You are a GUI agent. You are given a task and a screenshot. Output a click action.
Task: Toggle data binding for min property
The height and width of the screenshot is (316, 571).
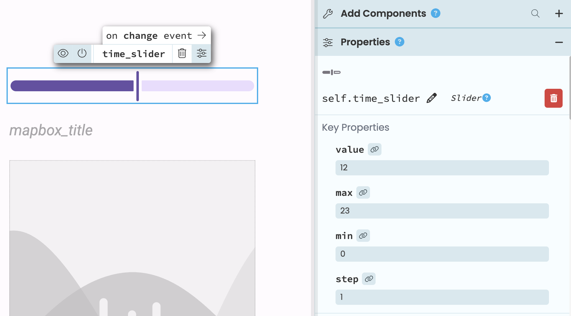click(363, 236)
